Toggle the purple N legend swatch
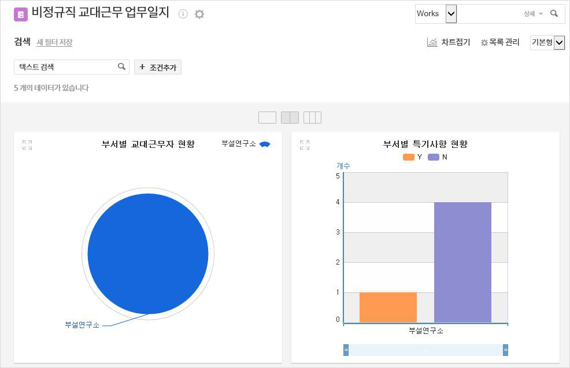570x368 pixels. (434, 157)
